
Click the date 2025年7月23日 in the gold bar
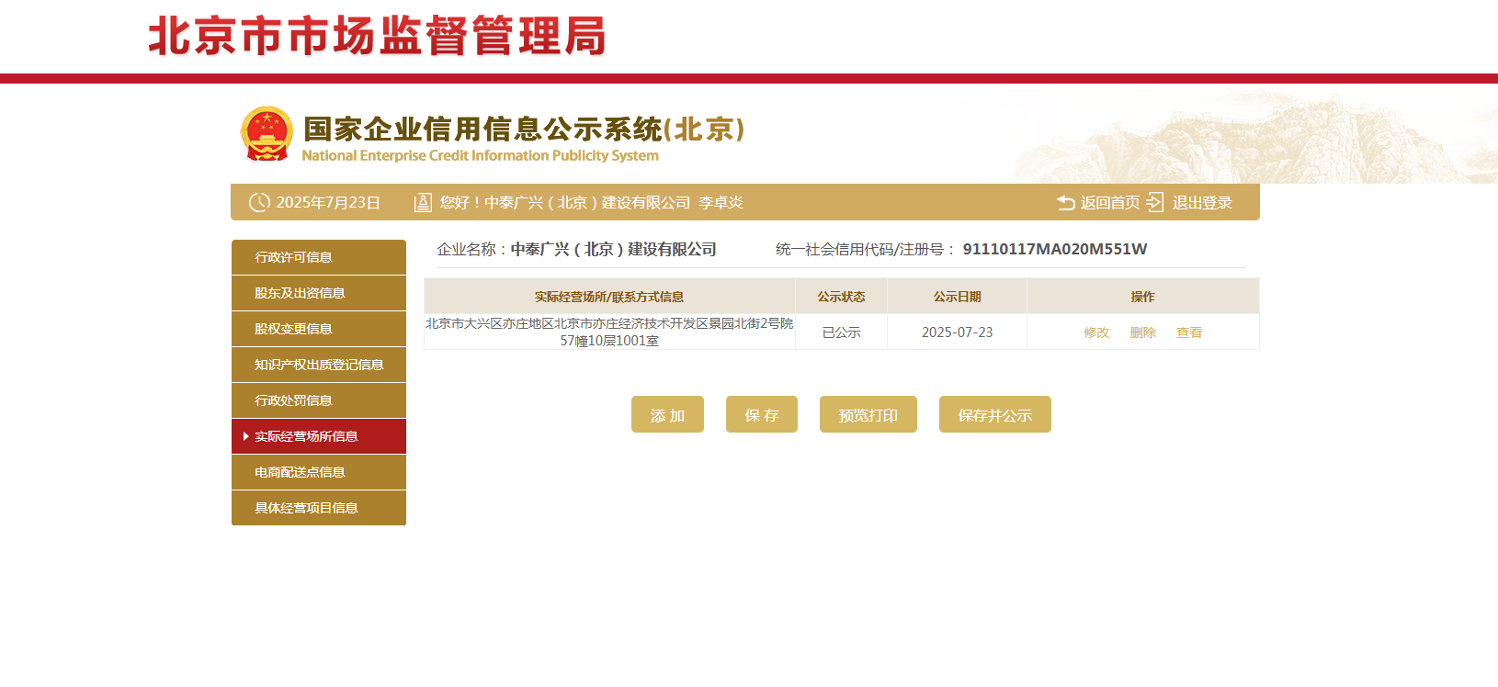pyautogui.click(x=328, y=202)
